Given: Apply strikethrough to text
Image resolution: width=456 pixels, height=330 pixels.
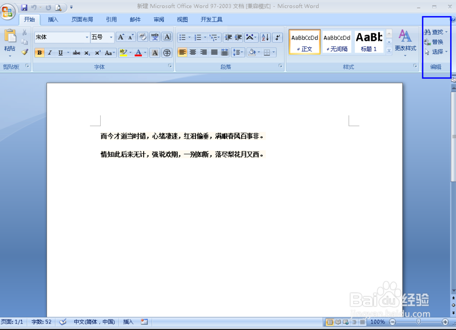Looking at the screenshot, I should tap(77, 53).
